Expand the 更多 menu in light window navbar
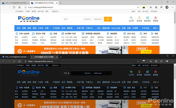The height and width of the screenshot is (108, 176). pos(156,28)
